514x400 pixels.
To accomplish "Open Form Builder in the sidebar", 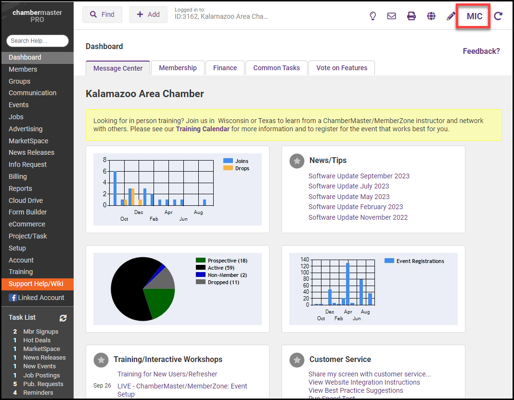I will coord(27,212).
